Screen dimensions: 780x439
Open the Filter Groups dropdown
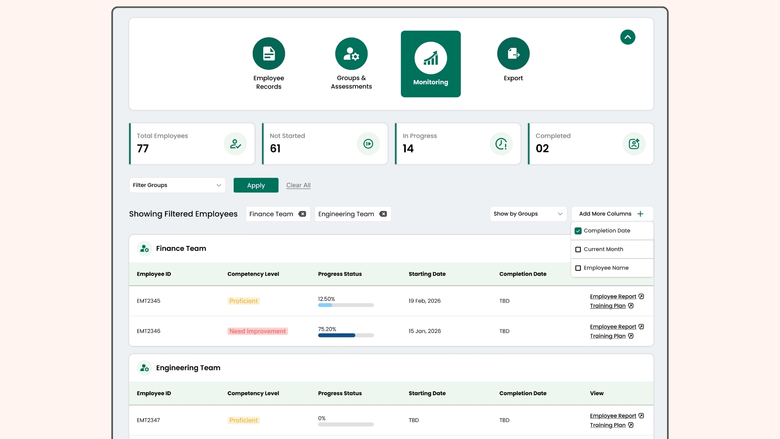pos(177,185)
